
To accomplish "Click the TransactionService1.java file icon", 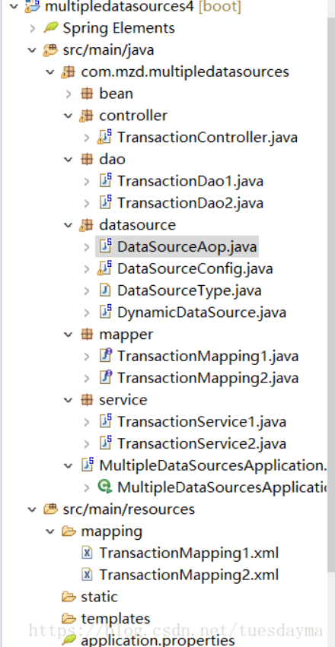I will click(x=106, y=421).
